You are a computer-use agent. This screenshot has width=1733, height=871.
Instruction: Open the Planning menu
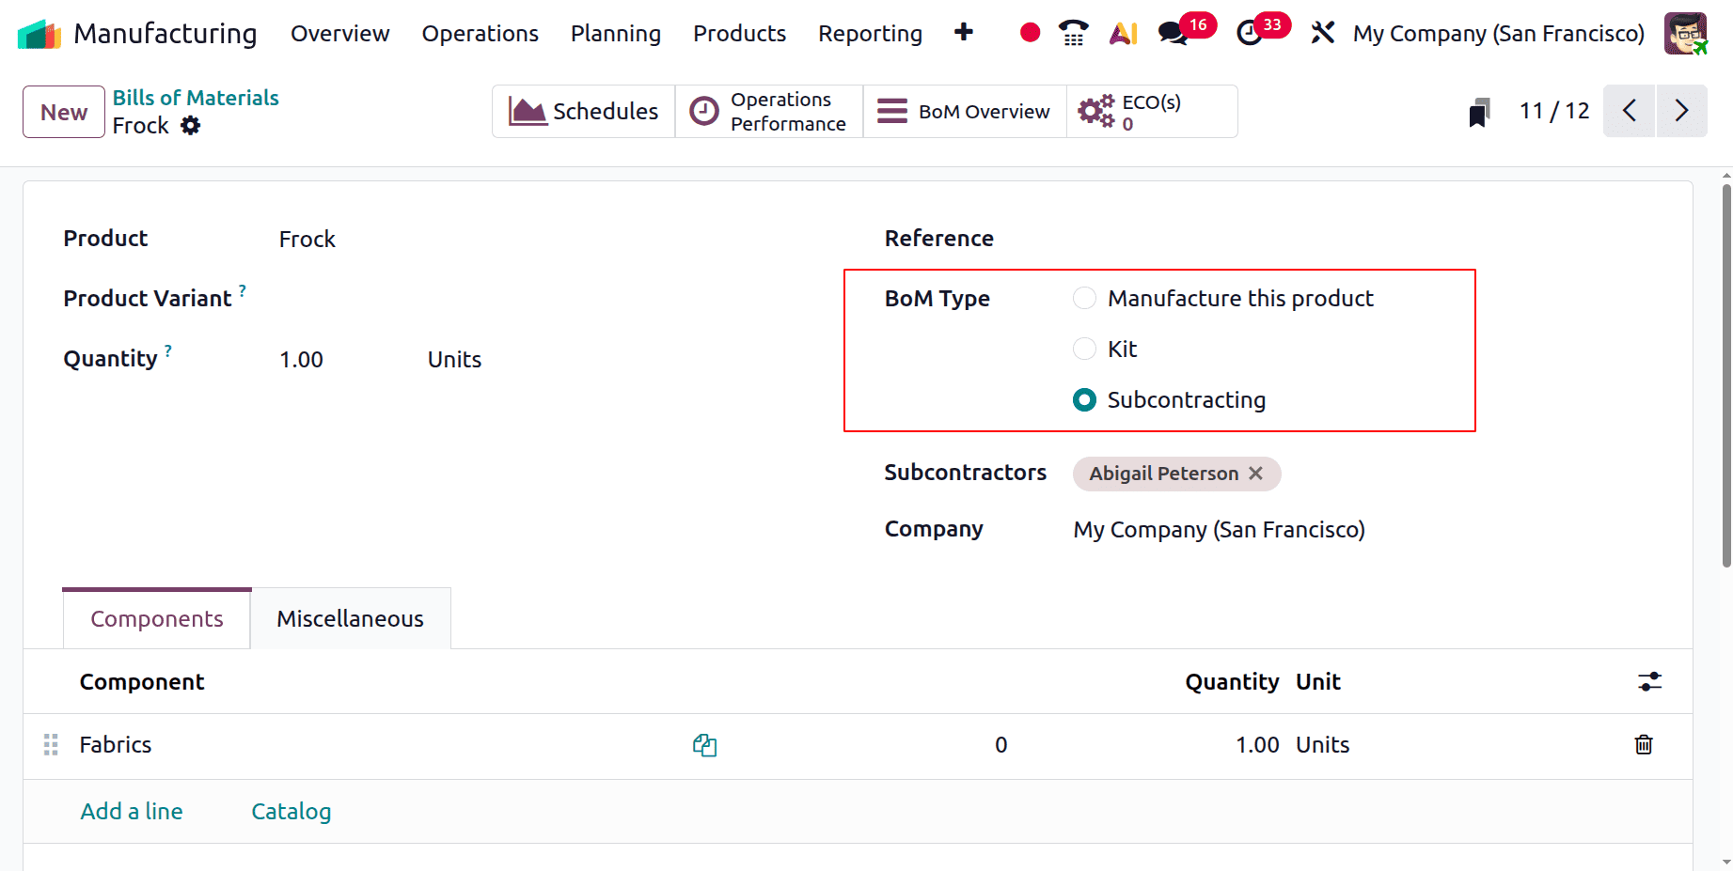[x=616, y=34]
